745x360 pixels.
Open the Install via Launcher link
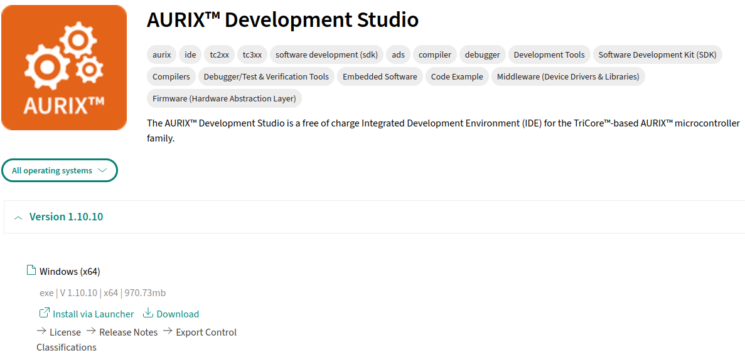(x=93, y=314)
